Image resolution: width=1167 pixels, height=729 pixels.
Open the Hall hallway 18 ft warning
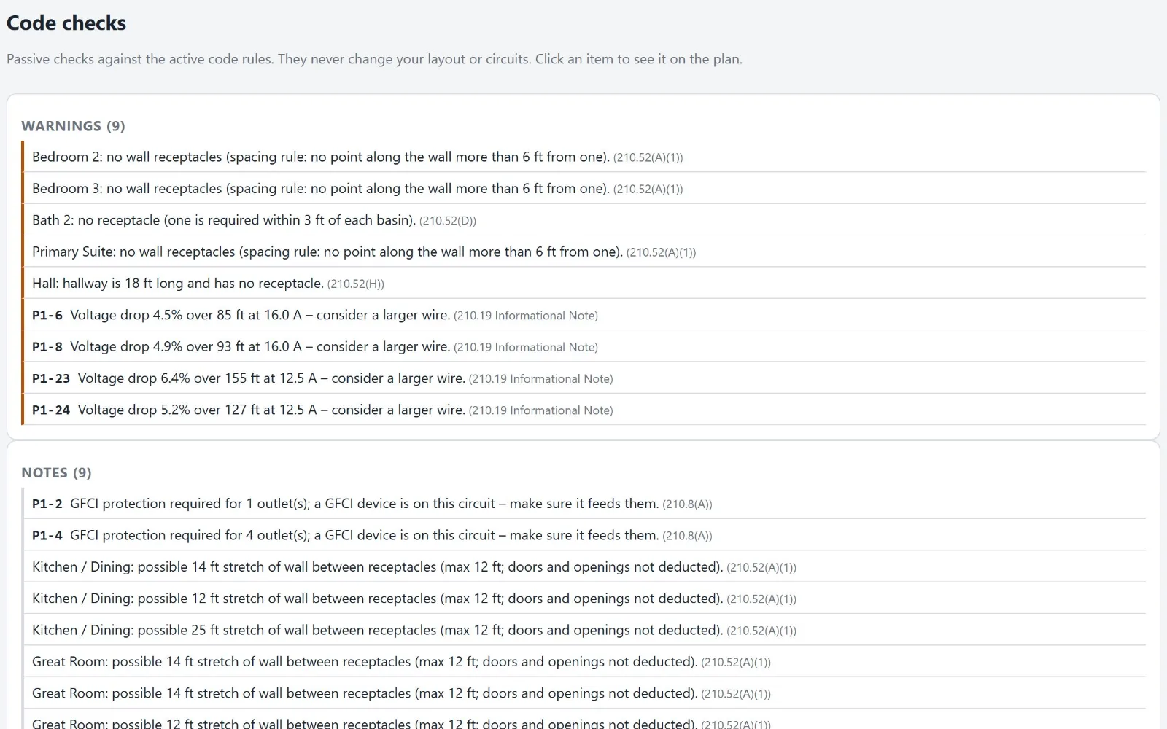pyautogui.click(x=583, y=283)
